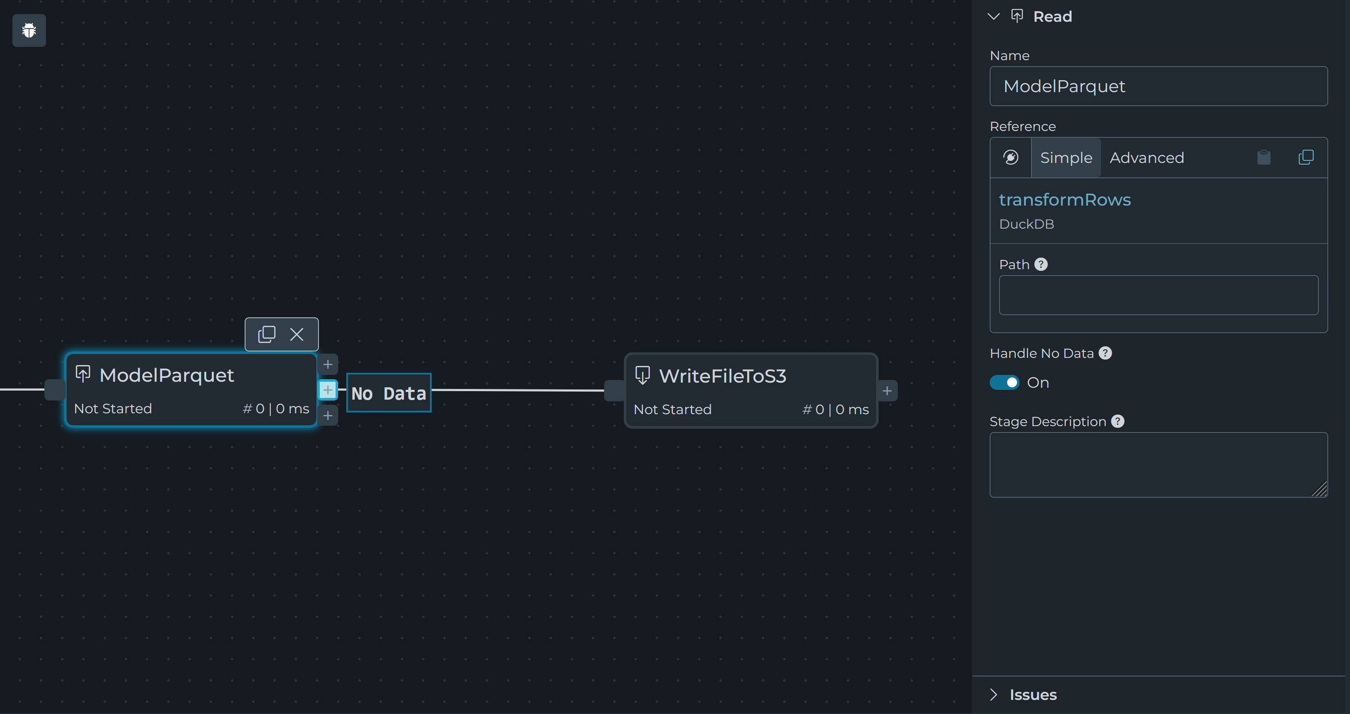This screenshot has height=714, width=1350.
Task: Focus the Stage Description text area
Action: [1159, 465]
